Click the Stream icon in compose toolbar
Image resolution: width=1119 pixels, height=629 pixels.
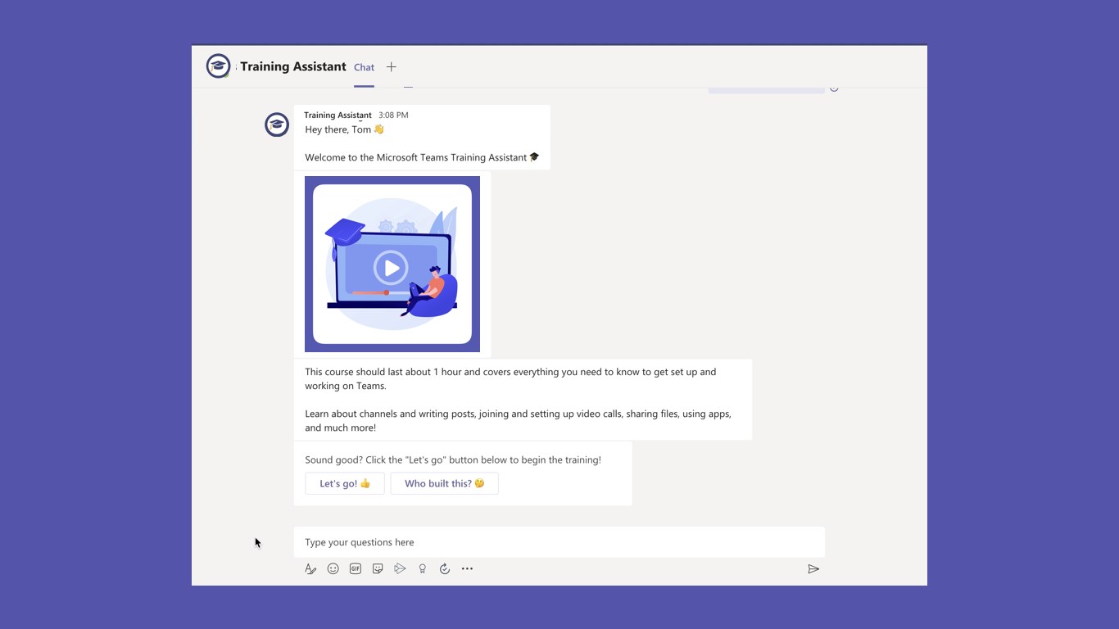coord(400,568)
